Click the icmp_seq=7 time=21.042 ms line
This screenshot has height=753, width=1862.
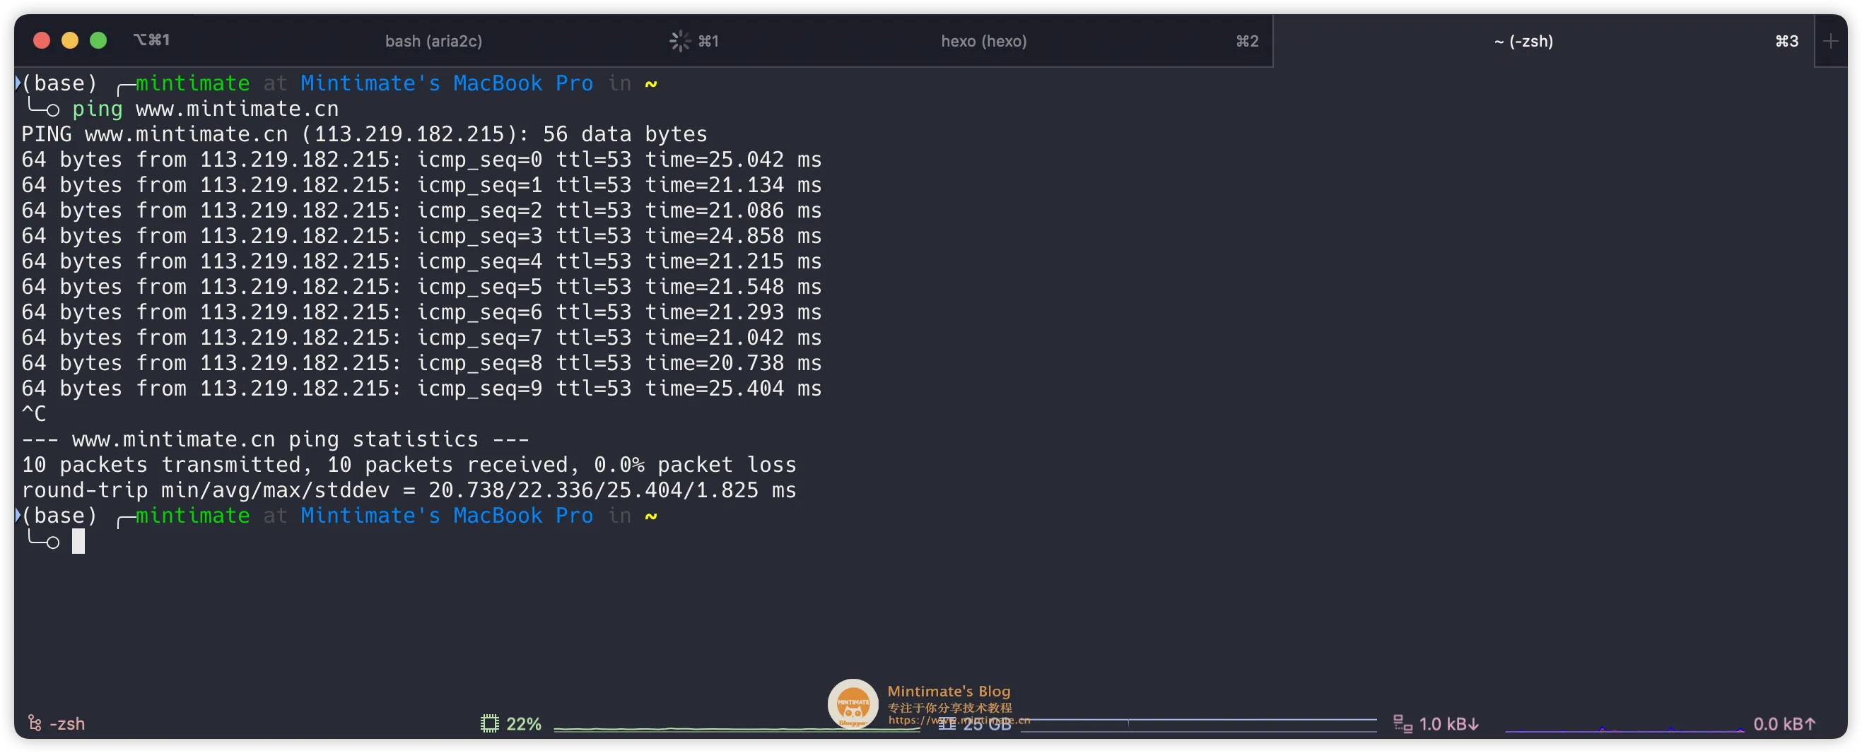421,337
